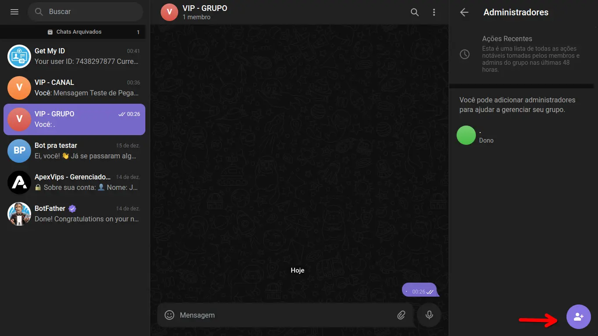Screen dimensions: 598x336
Task: Search within the VIP - GRUPO chat
Action: tap(415, 12)
